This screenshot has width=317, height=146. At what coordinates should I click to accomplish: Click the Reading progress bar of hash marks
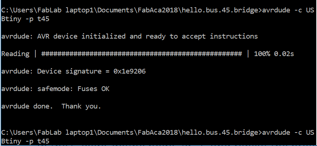coord(141,54)
